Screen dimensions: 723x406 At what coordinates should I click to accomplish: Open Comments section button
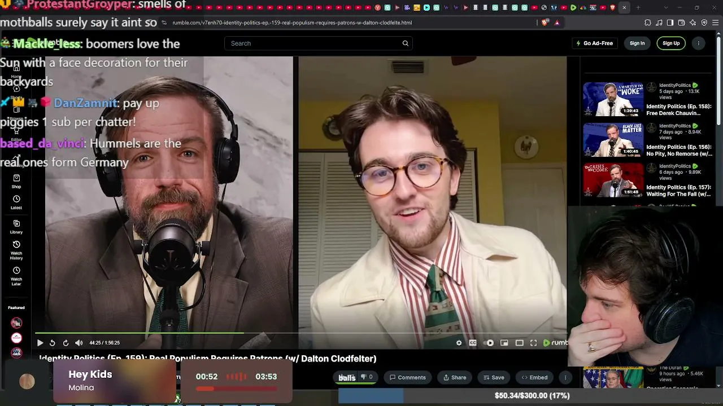coord(408,378)
